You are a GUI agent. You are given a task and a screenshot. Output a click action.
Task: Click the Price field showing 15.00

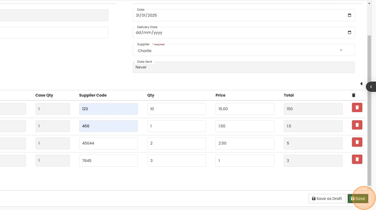pyautogui.click(x=245, y=109)
